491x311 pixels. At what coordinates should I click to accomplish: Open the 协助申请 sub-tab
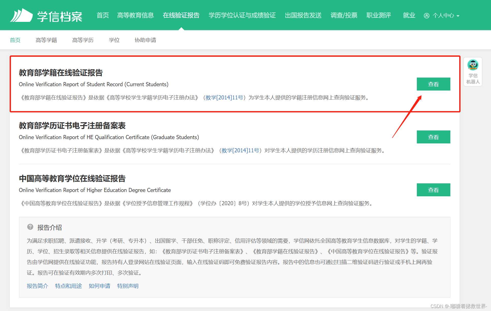click(x=145, y=40)
